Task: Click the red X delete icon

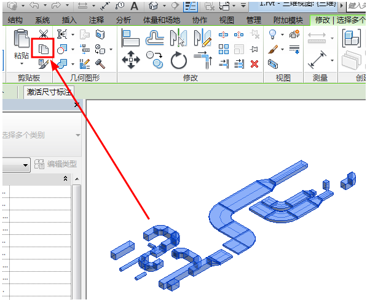Action: coord(254,64)
